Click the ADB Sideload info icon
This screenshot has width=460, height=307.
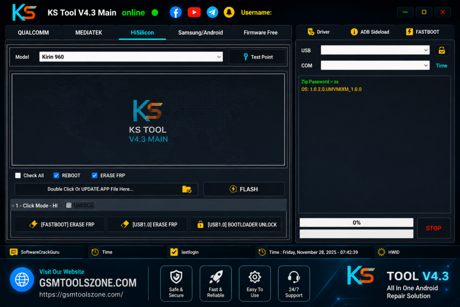[x=354, y=32]
